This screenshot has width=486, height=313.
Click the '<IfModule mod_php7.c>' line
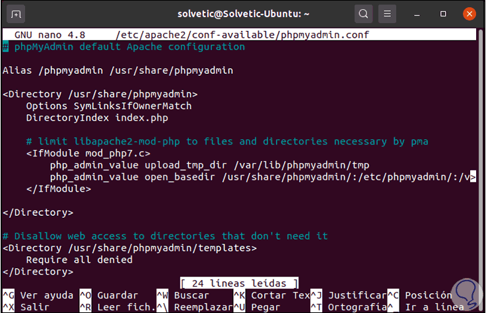click(88, 153)
